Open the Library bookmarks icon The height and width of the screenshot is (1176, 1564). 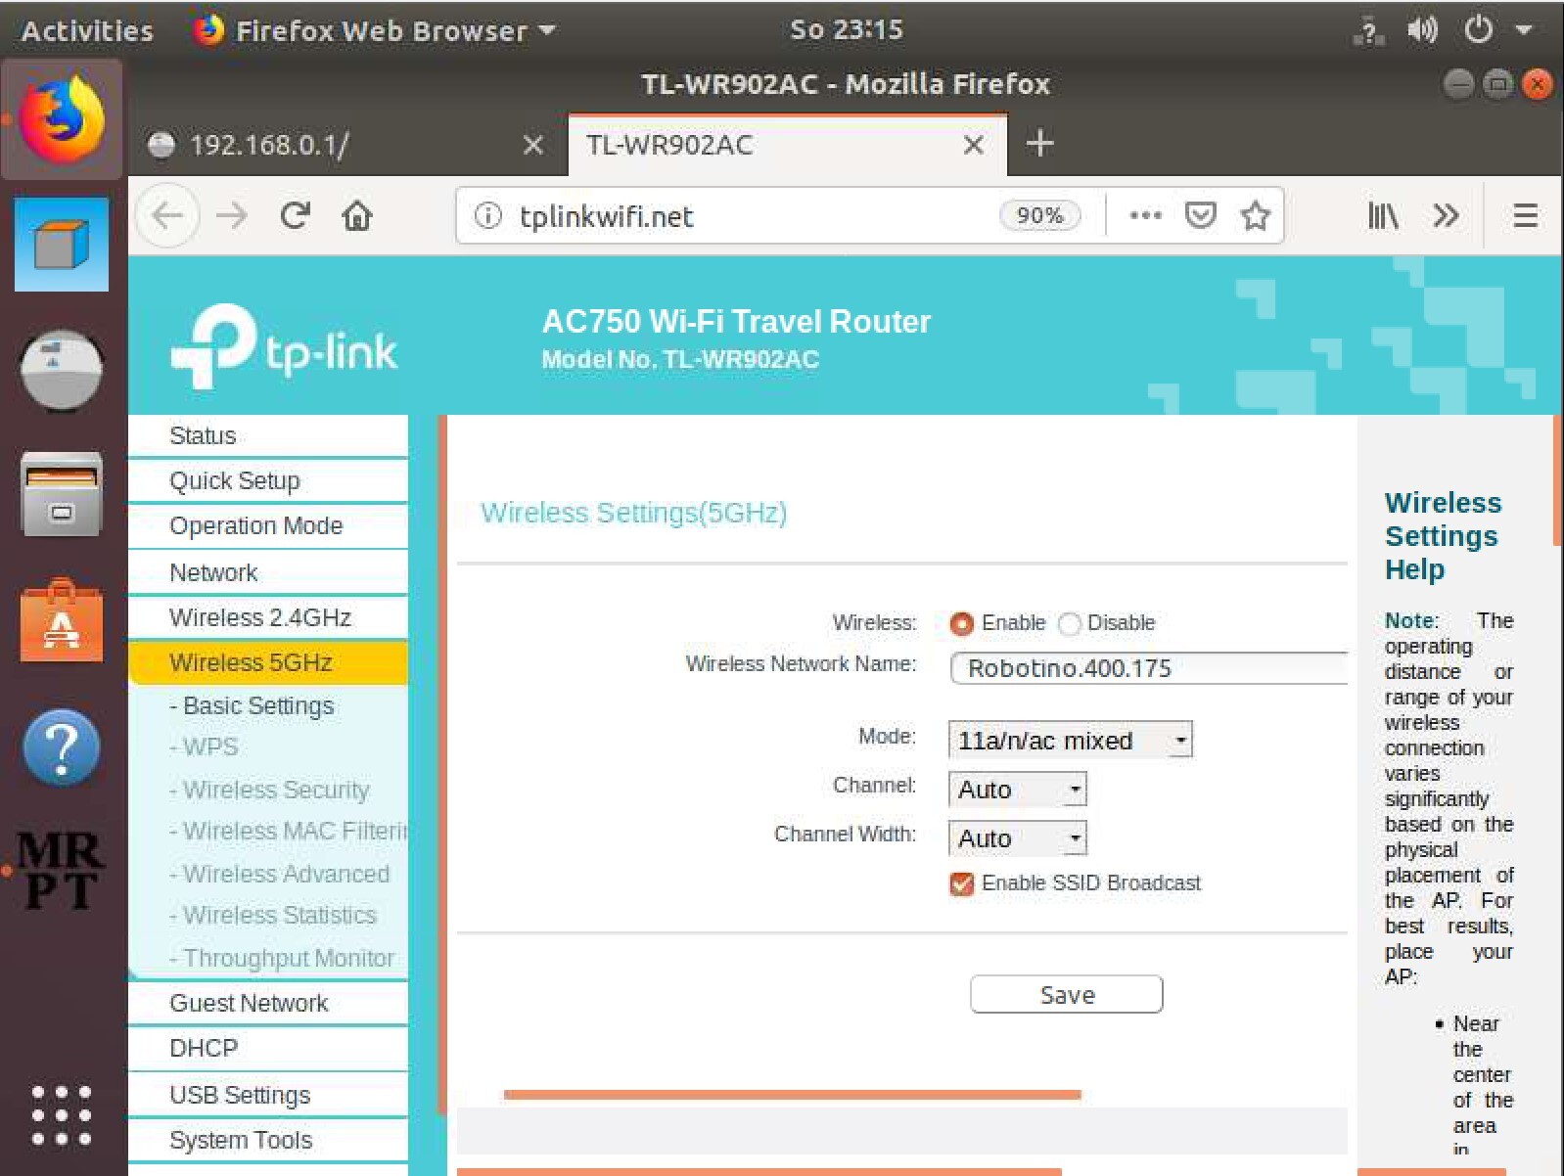tap(1382, 215)
